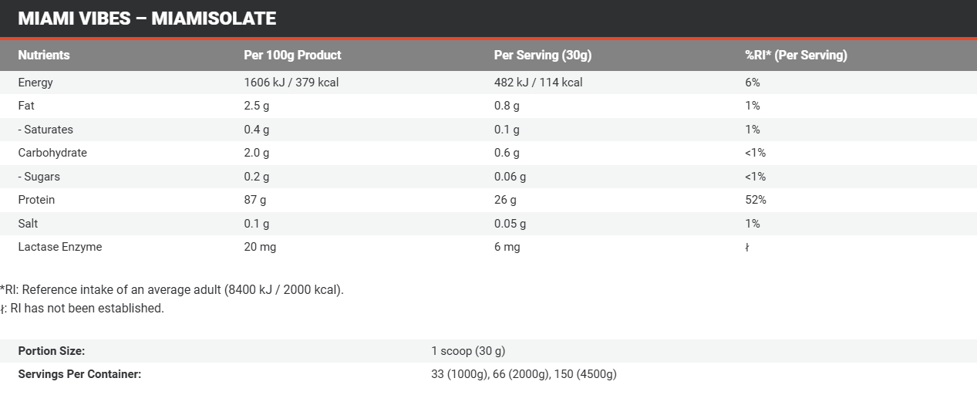Click the Sugars row label
Image resolution: width=977 pixels, height=395 pixels.
tap(39, 177)
